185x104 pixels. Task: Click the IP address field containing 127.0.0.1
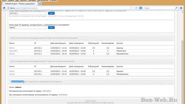coord(28,13)
